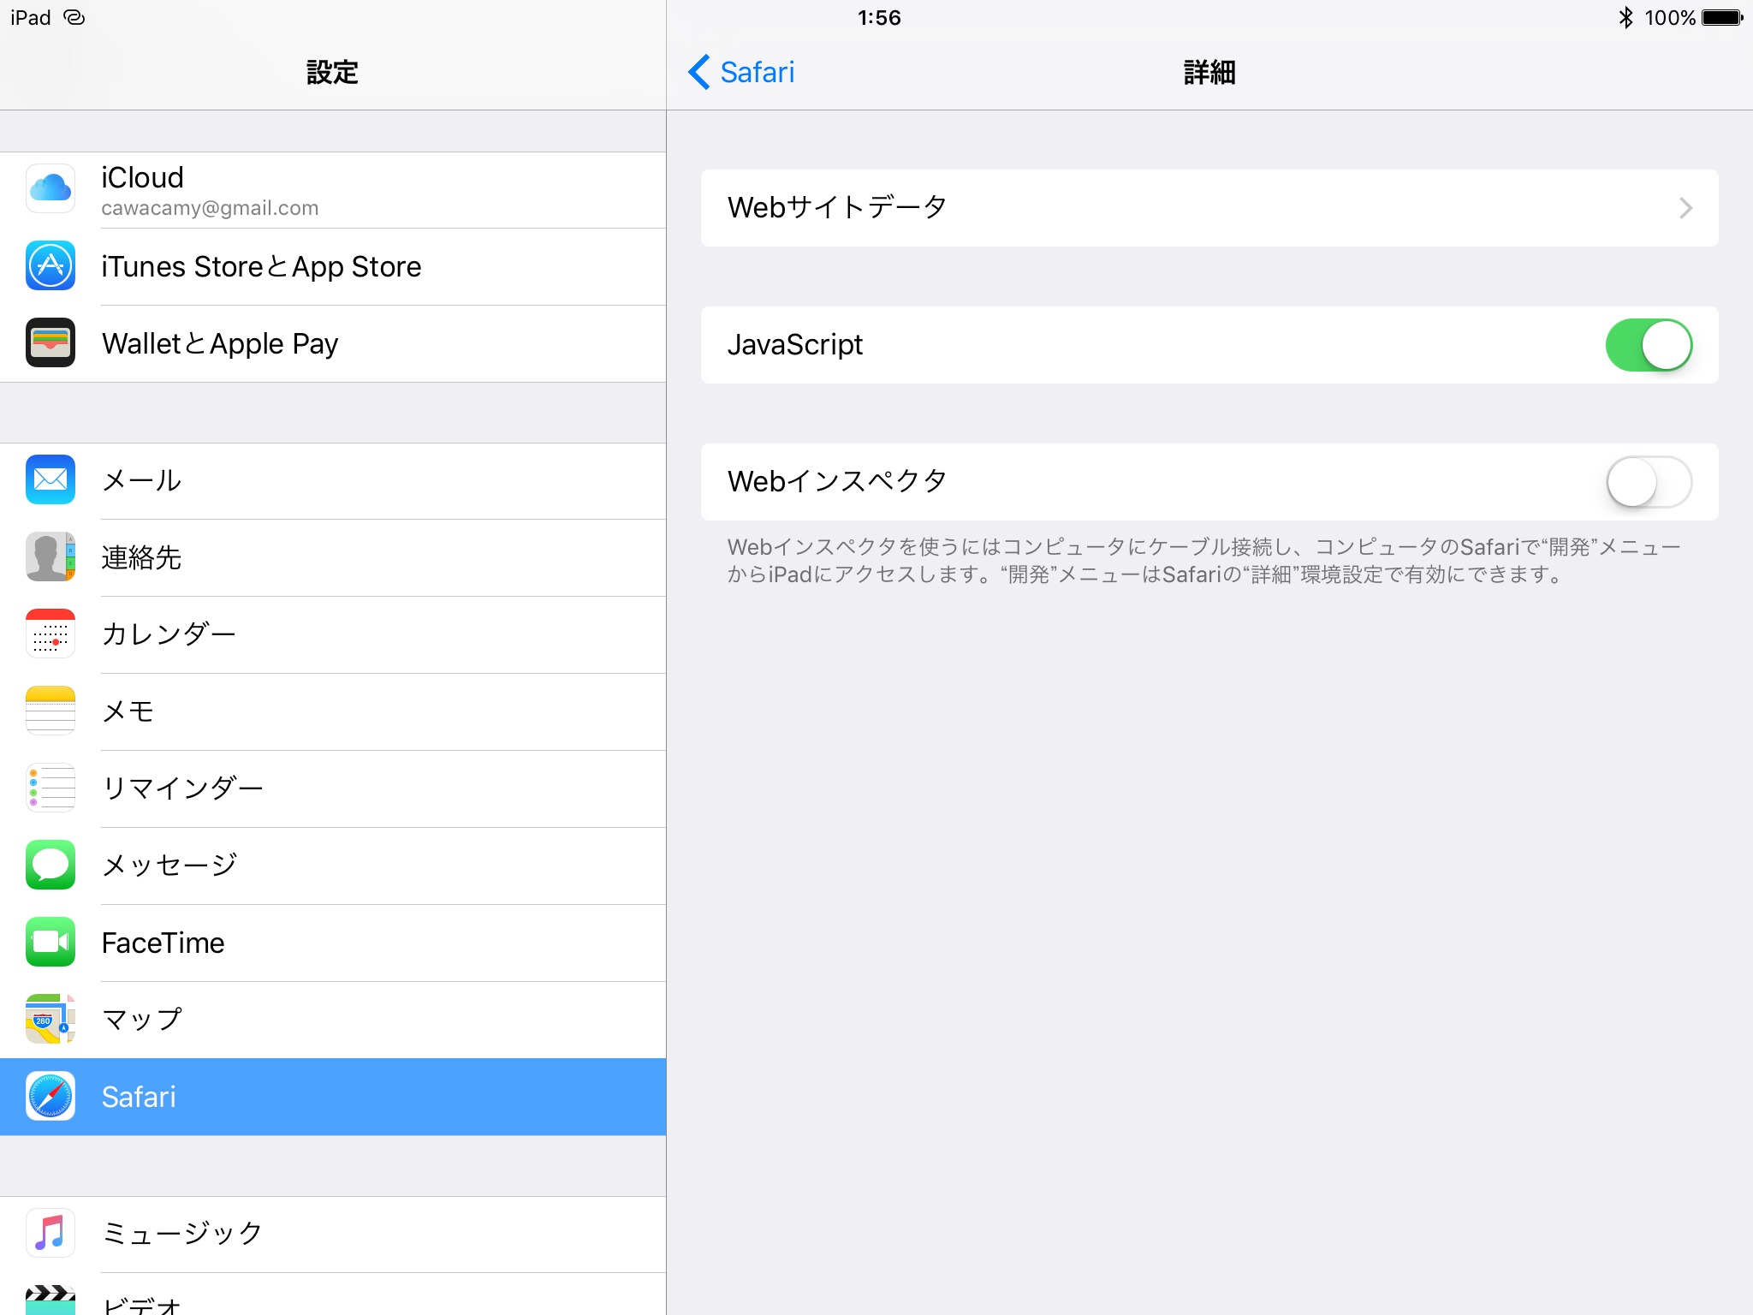Open the メモ settings entry
The image size is (1753, 1315).
[128, 711]
